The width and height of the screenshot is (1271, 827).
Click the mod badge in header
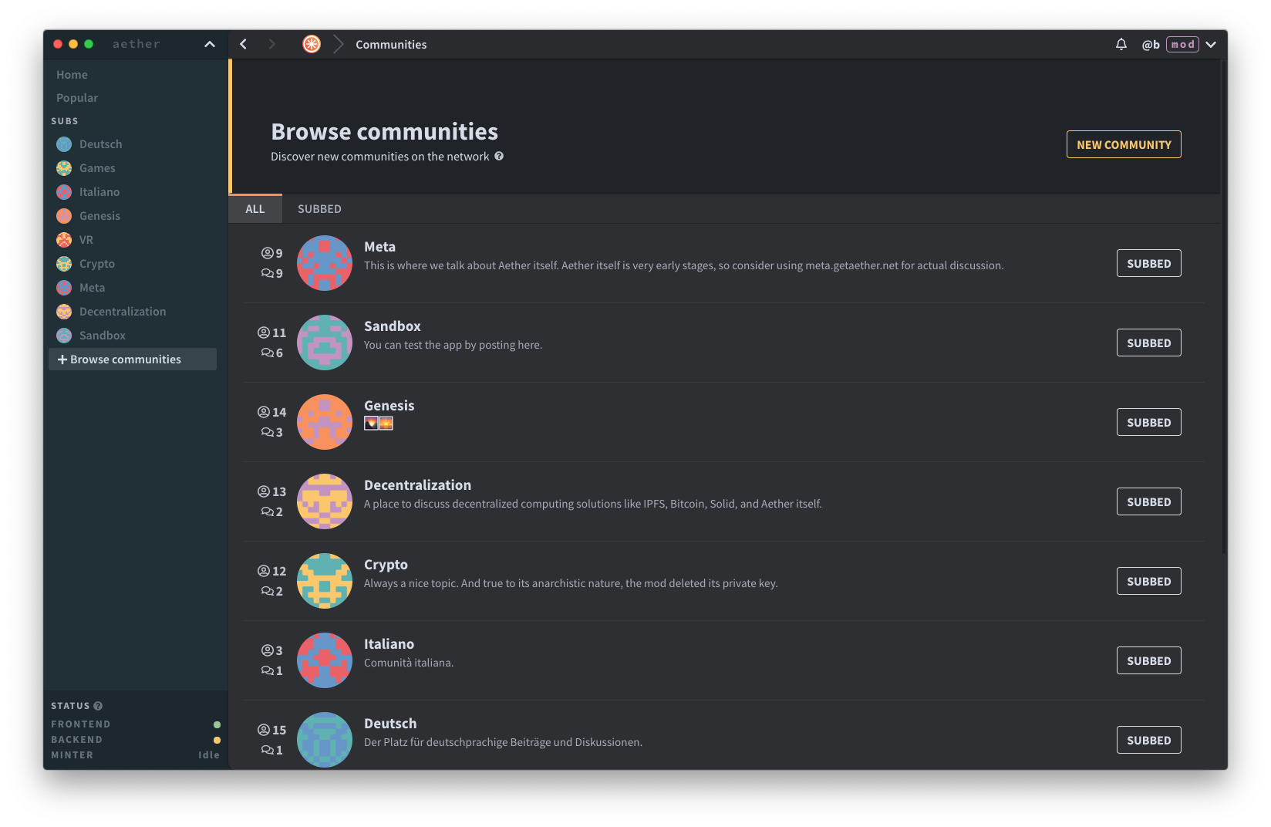click(1182, 44)
